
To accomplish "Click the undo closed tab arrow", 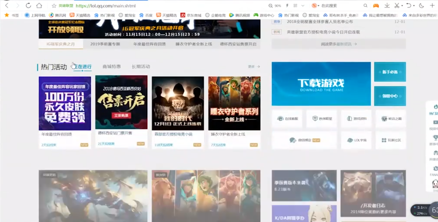I will coord(409,6).
